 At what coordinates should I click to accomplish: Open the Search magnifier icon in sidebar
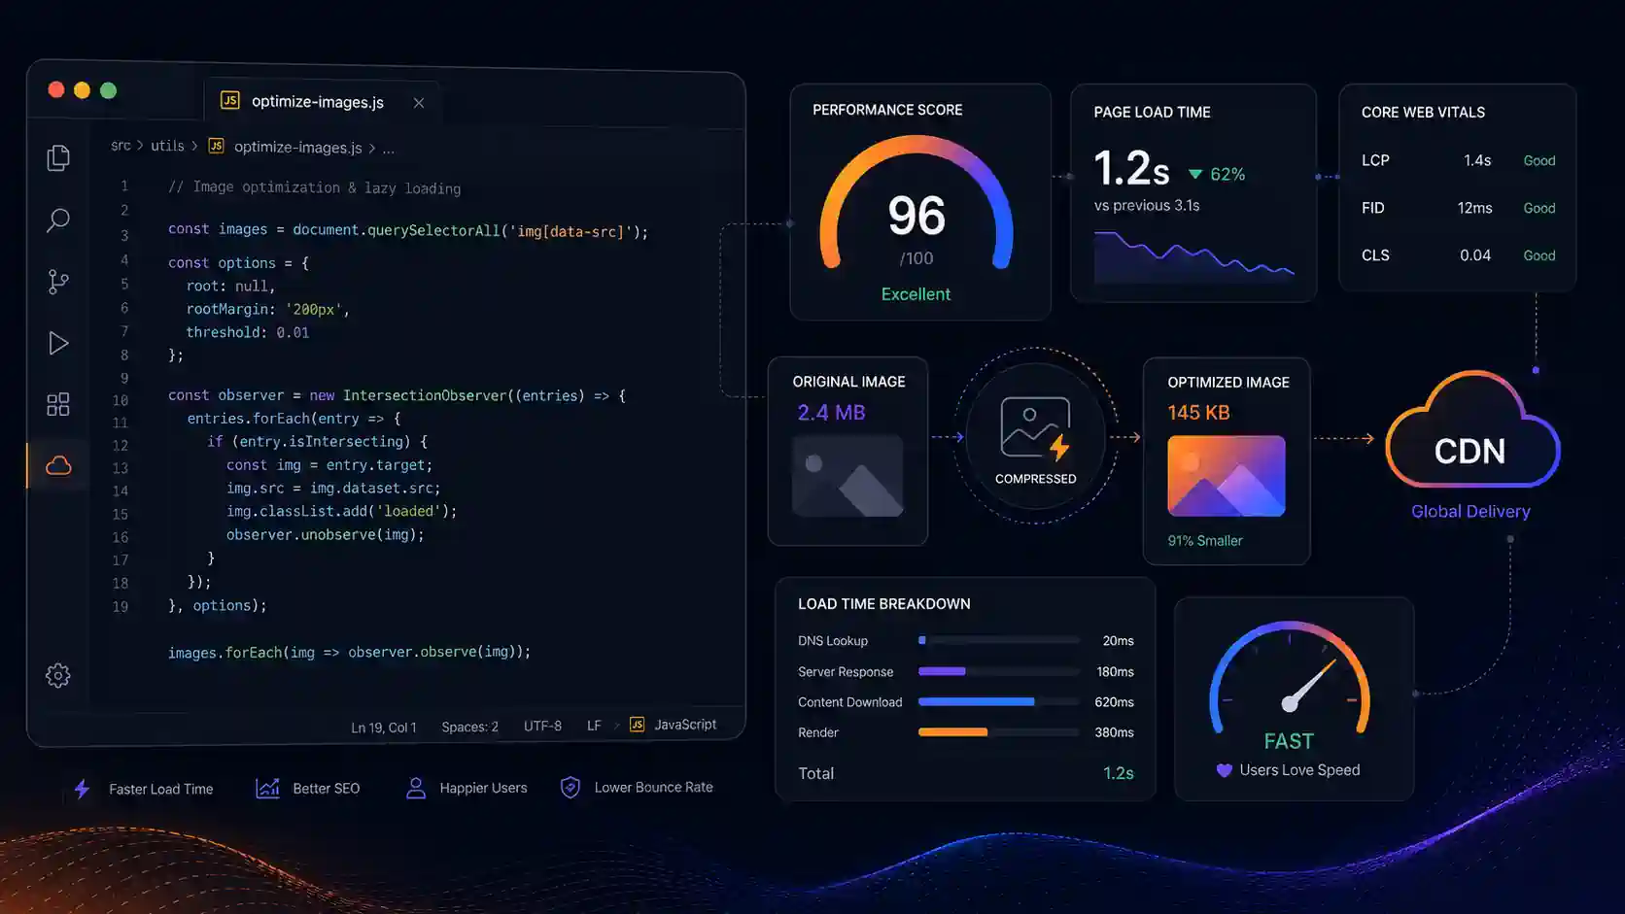[58, 220]
